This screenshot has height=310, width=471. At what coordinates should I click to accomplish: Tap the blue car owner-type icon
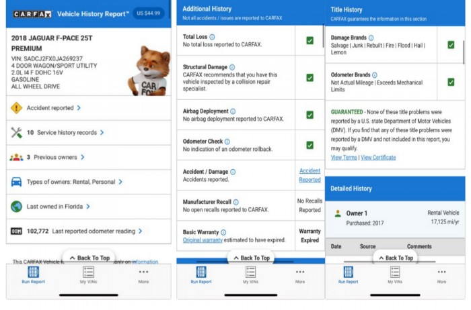[x=16, y=182]
